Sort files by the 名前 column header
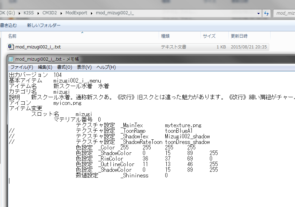Screen dimensions: 295x207 (12, 36)
